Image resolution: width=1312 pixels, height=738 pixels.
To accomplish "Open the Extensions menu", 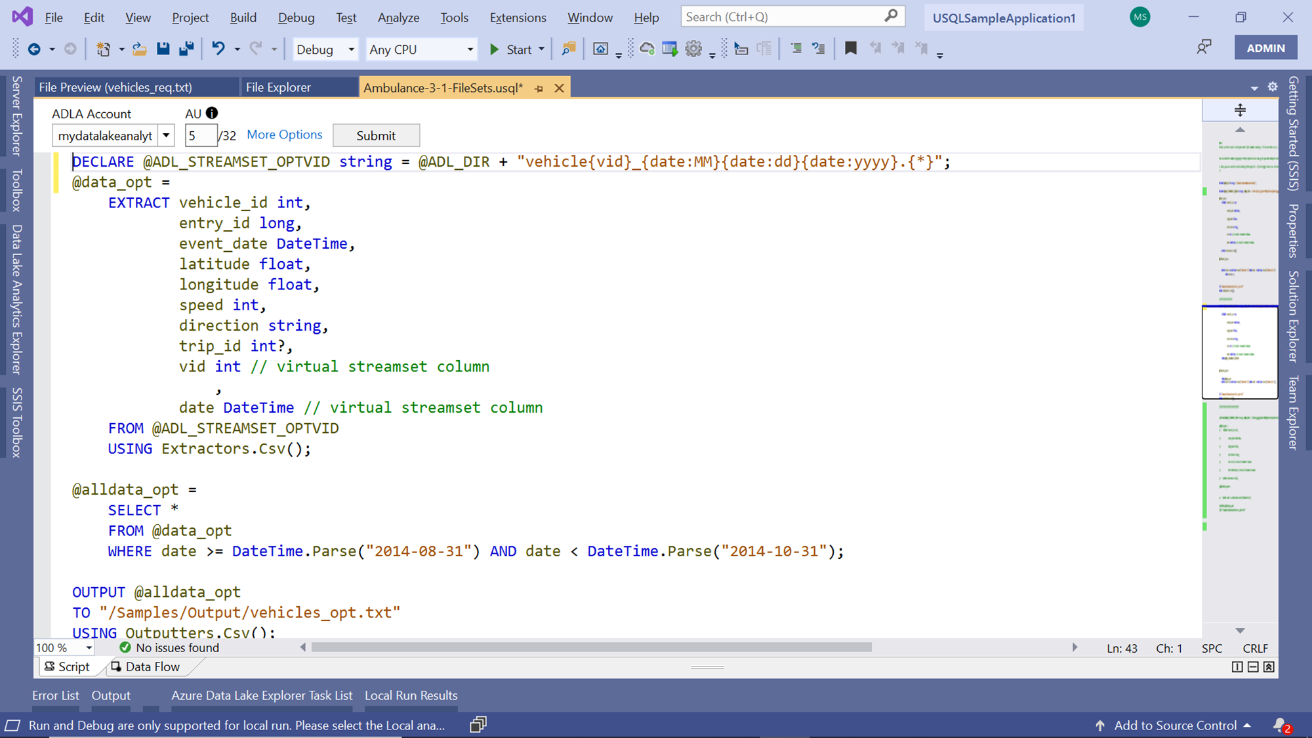I will [x=518, y=18].
